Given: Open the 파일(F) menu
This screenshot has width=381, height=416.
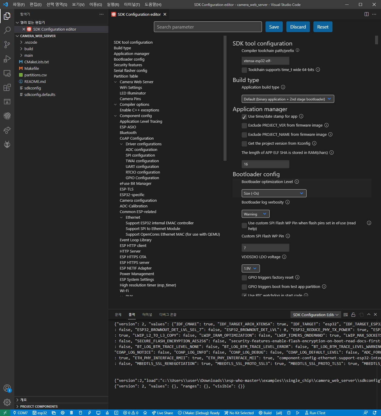Looking at the screenshot, I should pos(19,4).
